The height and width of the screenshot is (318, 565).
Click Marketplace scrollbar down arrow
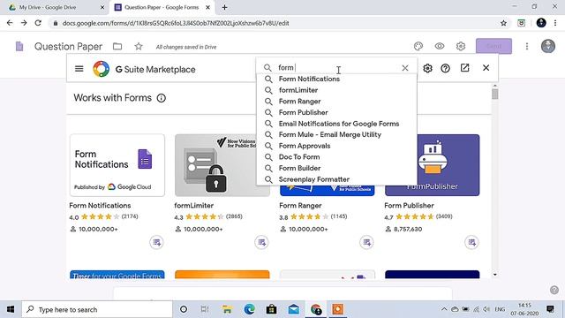tap(495, 275)
